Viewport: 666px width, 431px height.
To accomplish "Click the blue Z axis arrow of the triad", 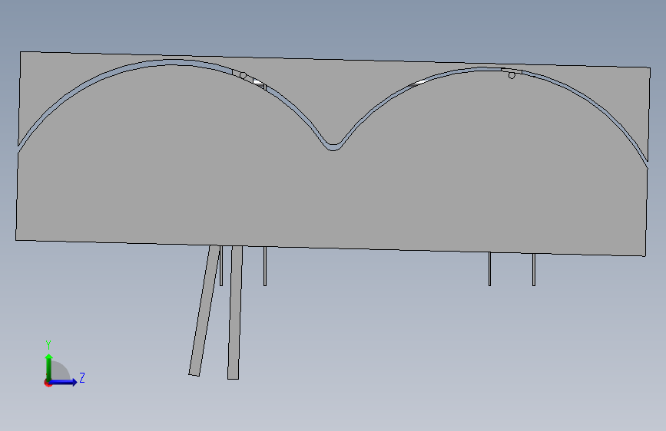I will click(x=63, y=382).
